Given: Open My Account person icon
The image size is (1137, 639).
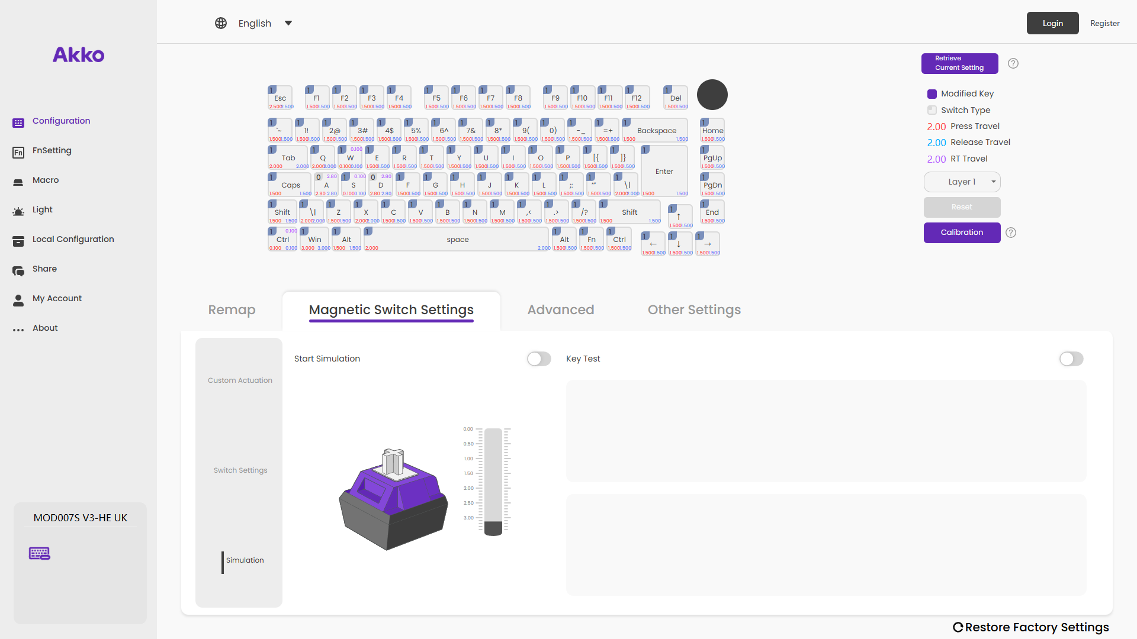Looking at the screenshot, I should pyautogui.click(x=18, y=300).
